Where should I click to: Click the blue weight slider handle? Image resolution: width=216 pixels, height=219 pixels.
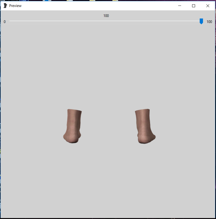click(x=201, y=21)
